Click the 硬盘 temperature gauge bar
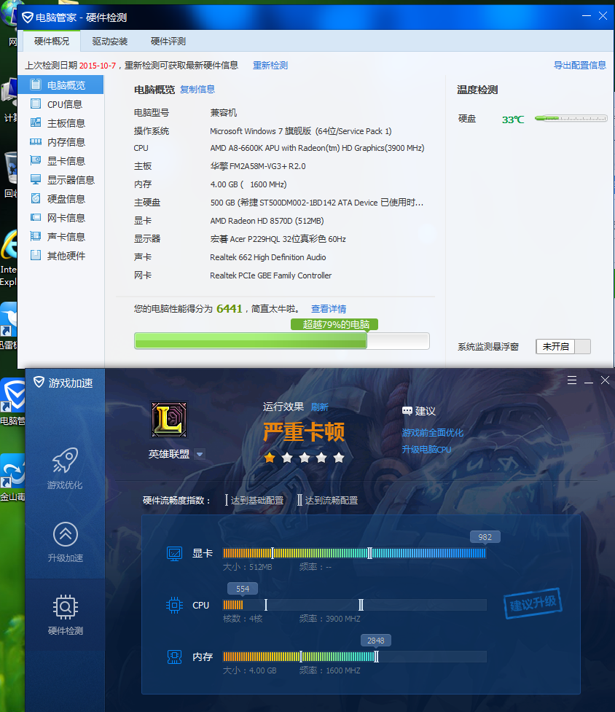 [571, 119]
